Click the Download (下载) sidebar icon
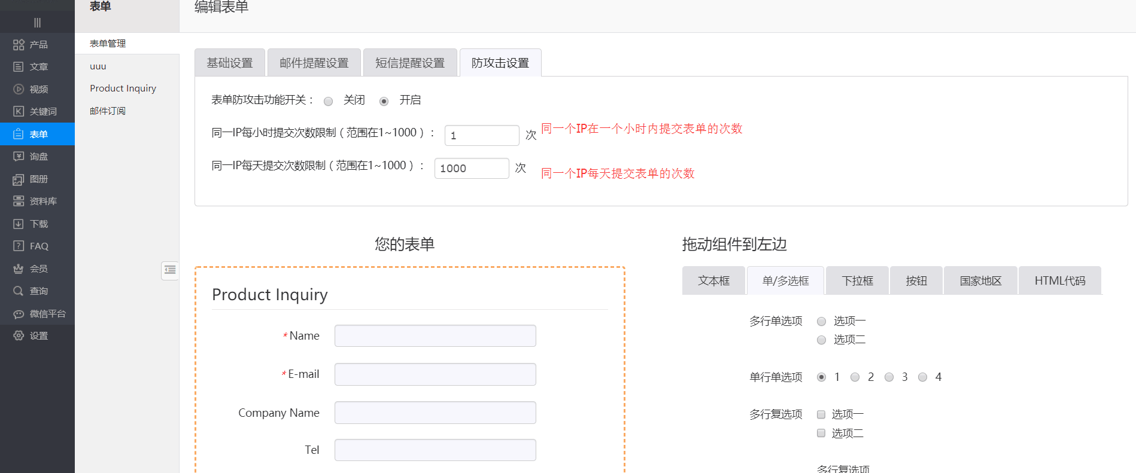Image resolution: width=1136 pixels, height=473 pixels. coord(19,224)
